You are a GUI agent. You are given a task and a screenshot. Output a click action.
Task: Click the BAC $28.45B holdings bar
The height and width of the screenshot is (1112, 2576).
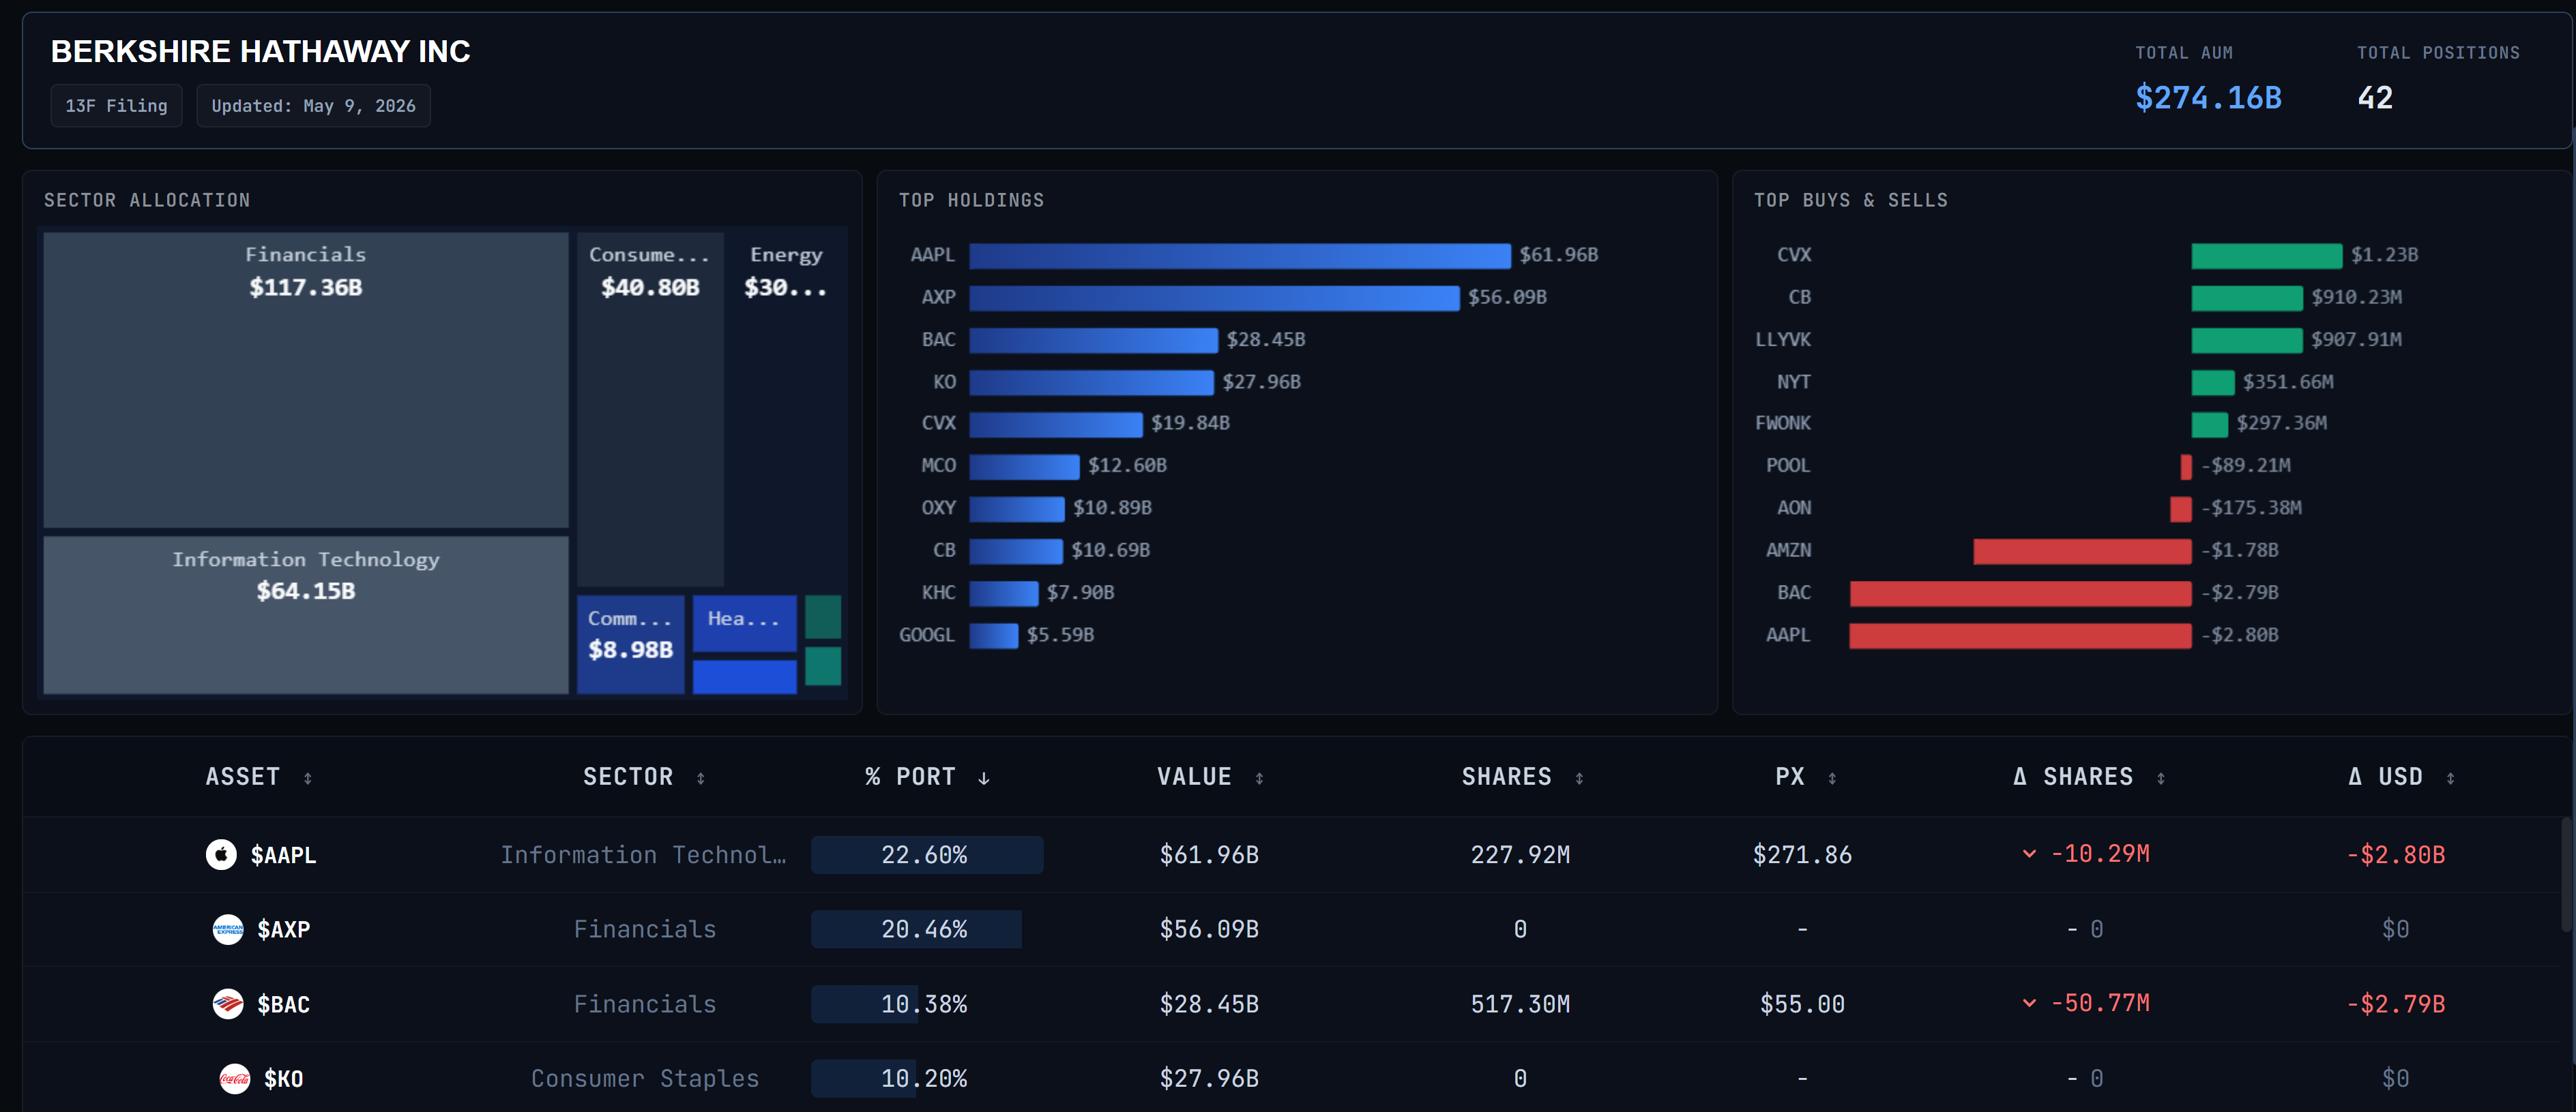click(x=1094, y=341)
